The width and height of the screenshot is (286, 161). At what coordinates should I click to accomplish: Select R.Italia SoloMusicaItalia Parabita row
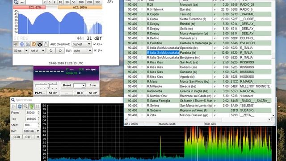(198, 53)
